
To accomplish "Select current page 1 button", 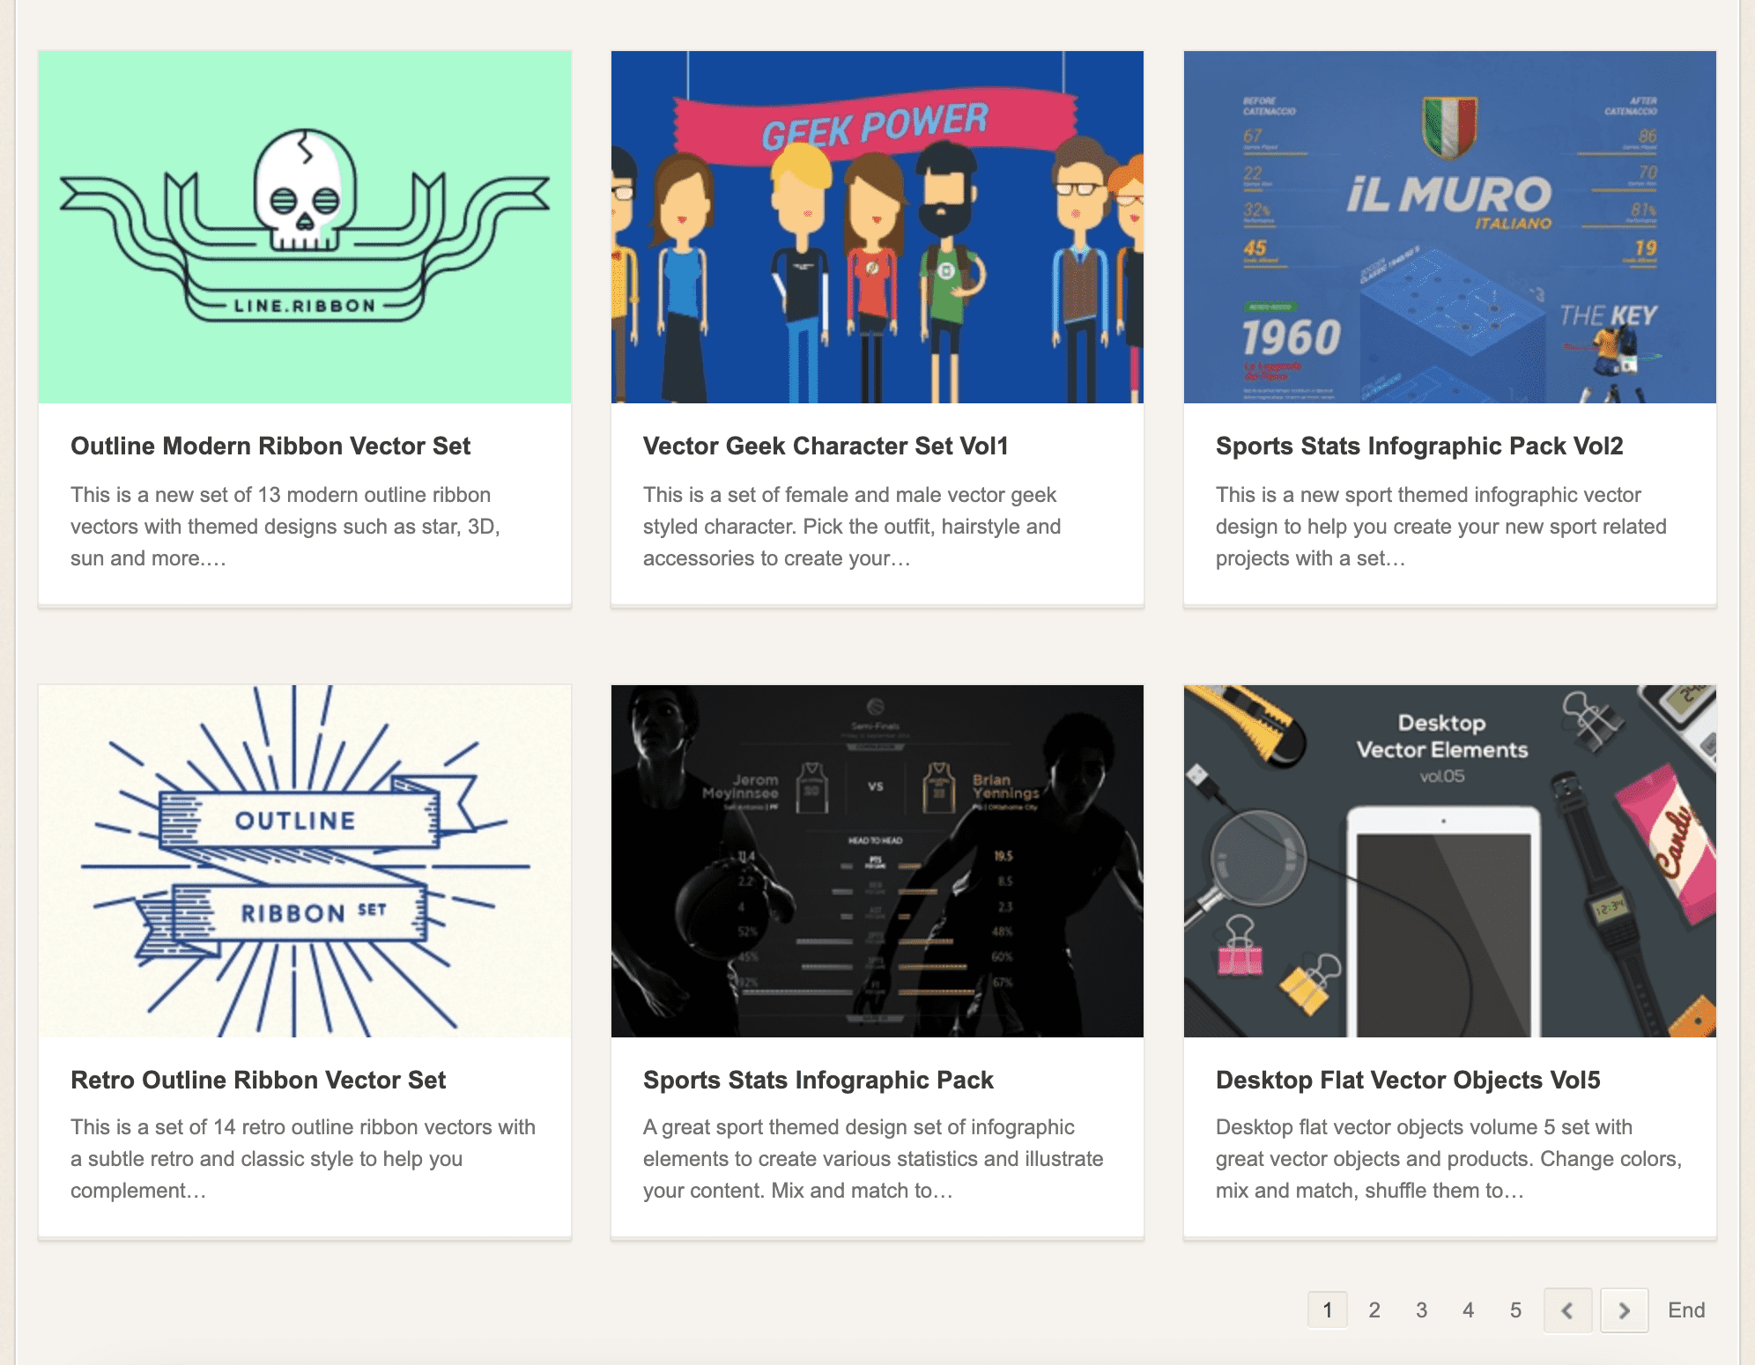I will tap(1327, 1310).
